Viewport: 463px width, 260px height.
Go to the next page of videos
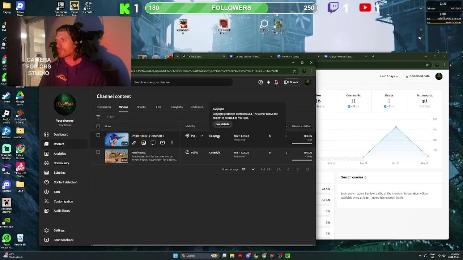[x=298, y=169]
